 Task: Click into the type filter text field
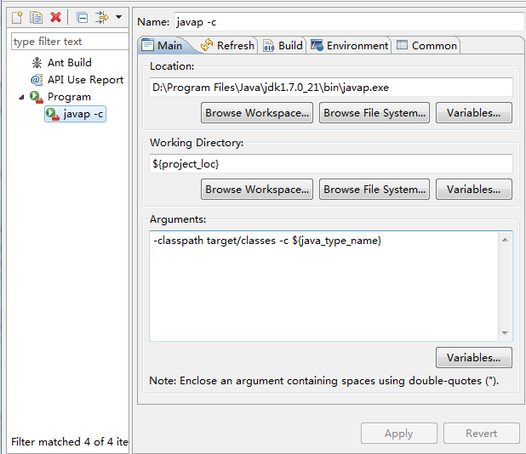(x=70, y=42)
